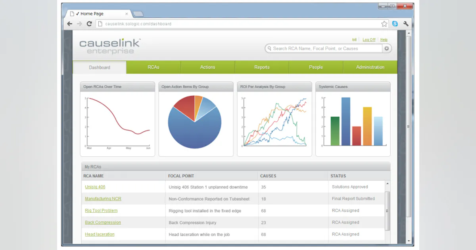Click the browser address bar URL
The height and width of the screenshot is (250, 476).
pos(138,24)
